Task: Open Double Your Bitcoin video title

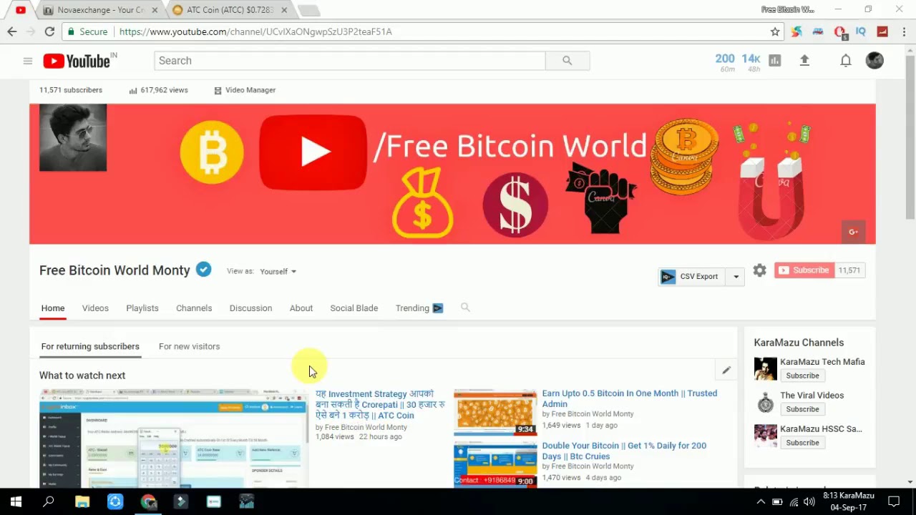Action: (624, 451)
